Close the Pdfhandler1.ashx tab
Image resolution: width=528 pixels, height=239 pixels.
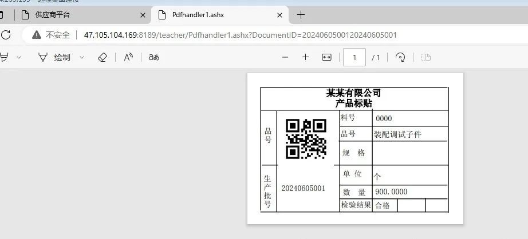coord(279,15)
